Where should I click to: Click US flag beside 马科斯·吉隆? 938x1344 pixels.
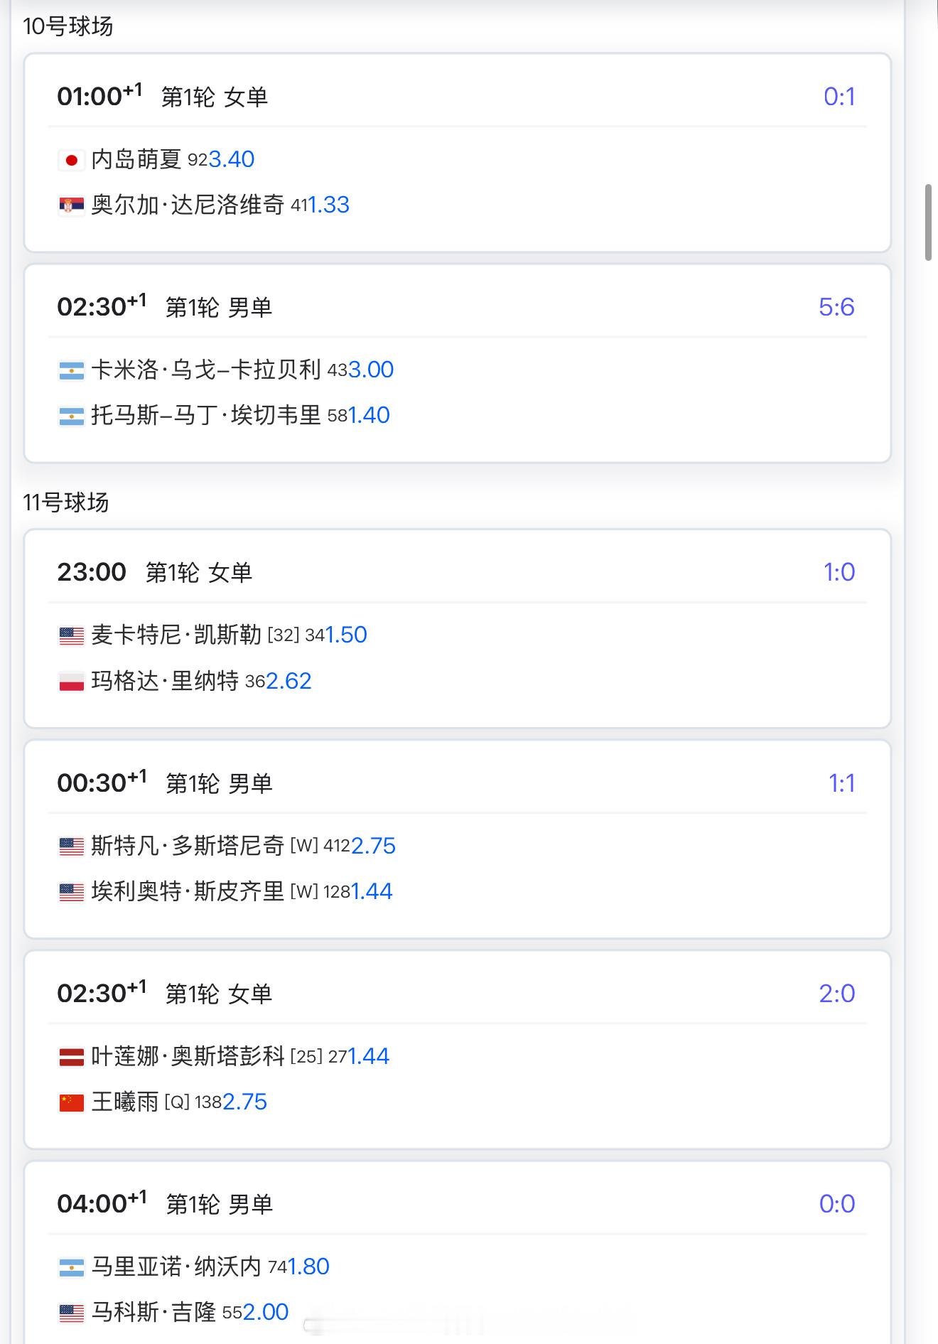coord(71,1313)
